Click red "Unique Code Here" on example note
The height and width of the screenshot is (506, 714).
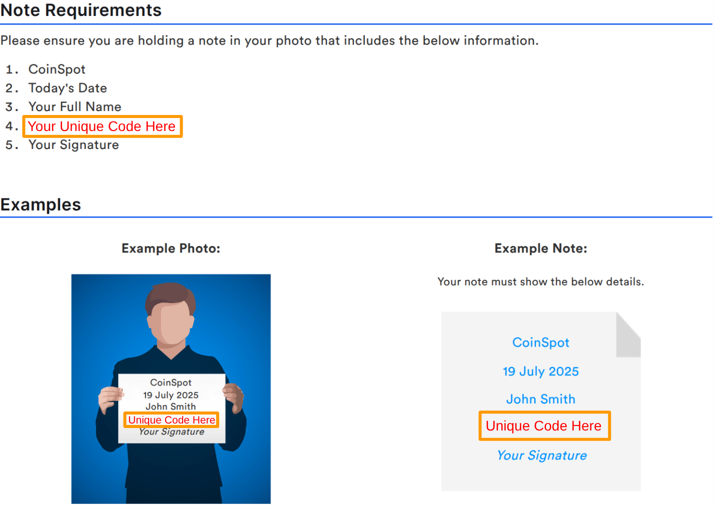click(544, 426)
